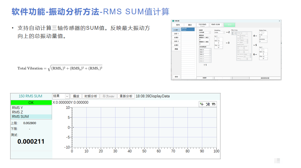Close the settings dialog window

(x=279, y=21)
